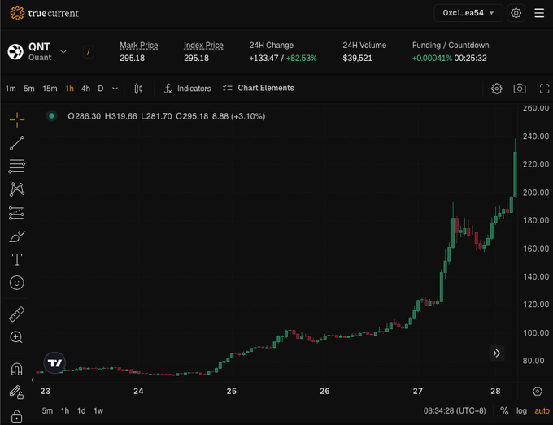Viewport: 553px width, 425px height.
Task: Open the emoji icons tool
Action: pos(16,283)
